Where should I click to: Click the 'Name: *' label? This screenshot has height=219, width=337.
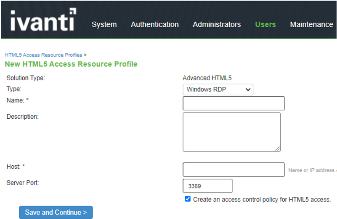coord(18,100)
